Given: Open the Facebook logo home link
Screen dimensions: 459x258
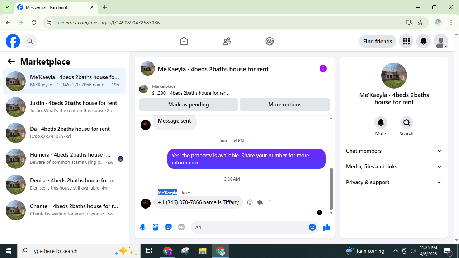Looking at the screenshot, I should [x=13, y=41].
